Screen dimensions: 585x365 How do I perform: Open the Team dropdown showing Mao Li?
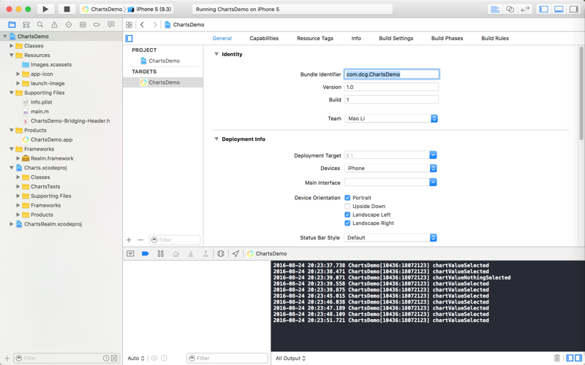pyautogui.click(x=391, y=118)
